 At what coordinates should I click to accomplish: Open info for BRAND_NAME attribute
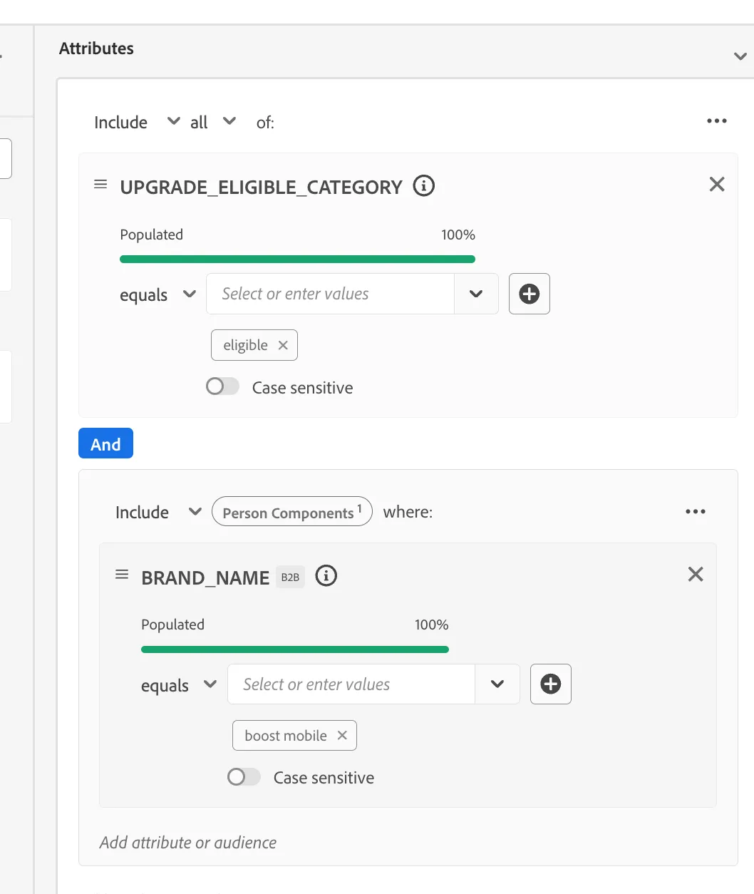(326, 576)
